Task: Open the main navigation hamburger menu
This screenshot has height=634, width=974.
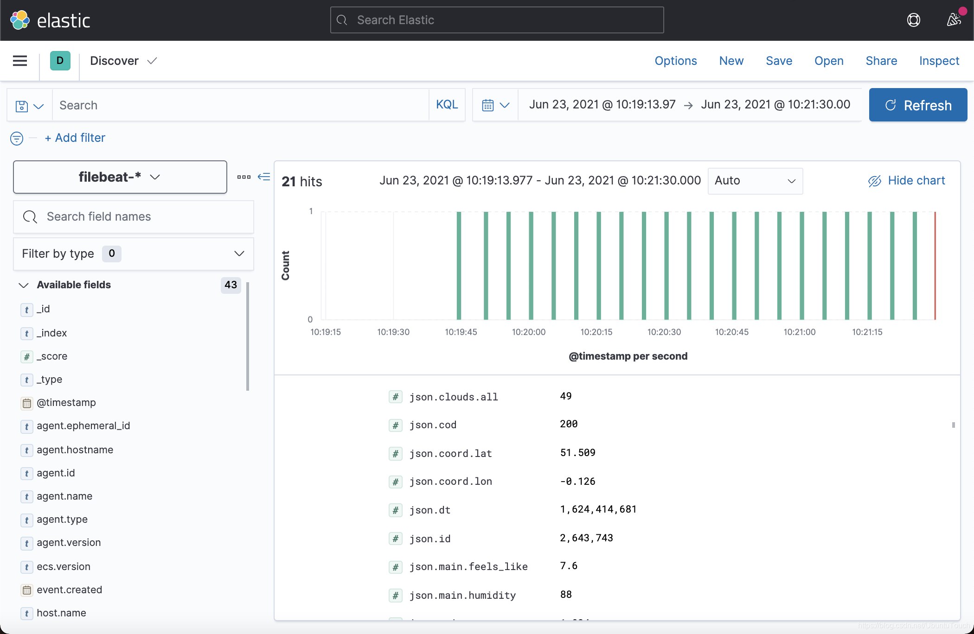Action: 20,61
